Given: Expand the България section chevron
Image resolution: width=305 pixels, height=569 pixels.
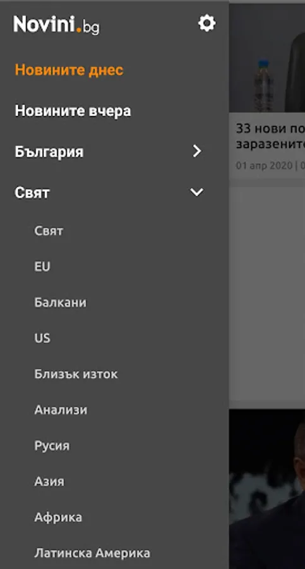Looking at the screenshot, I should pos(197,151).
